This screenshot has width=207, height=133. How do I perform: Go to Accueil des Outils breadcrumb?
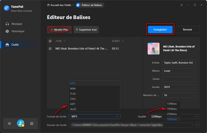click(x=59, y=5)
